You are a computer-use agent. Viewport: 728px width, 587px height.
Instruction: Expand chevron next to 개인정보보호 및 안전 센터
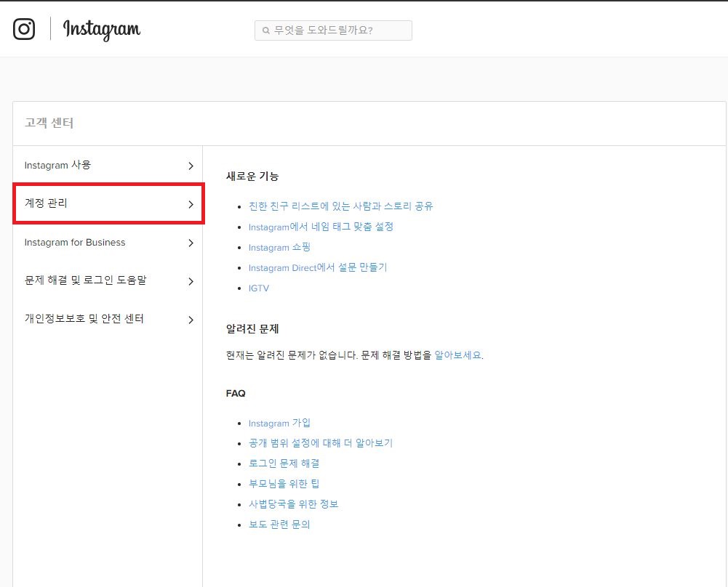pyautogui.click(x=191, y=320)
